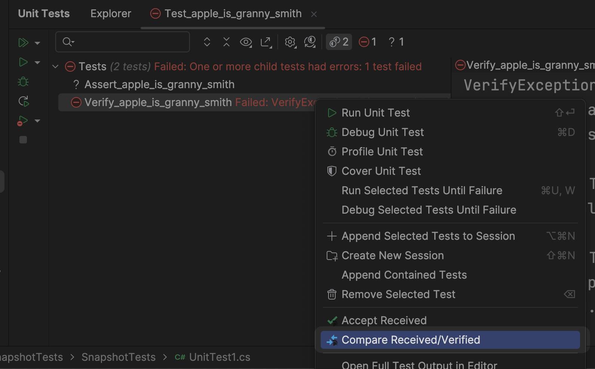The image size is (595, 369).
Task: Choose Create New Session menu item
Action: (450, 255)
